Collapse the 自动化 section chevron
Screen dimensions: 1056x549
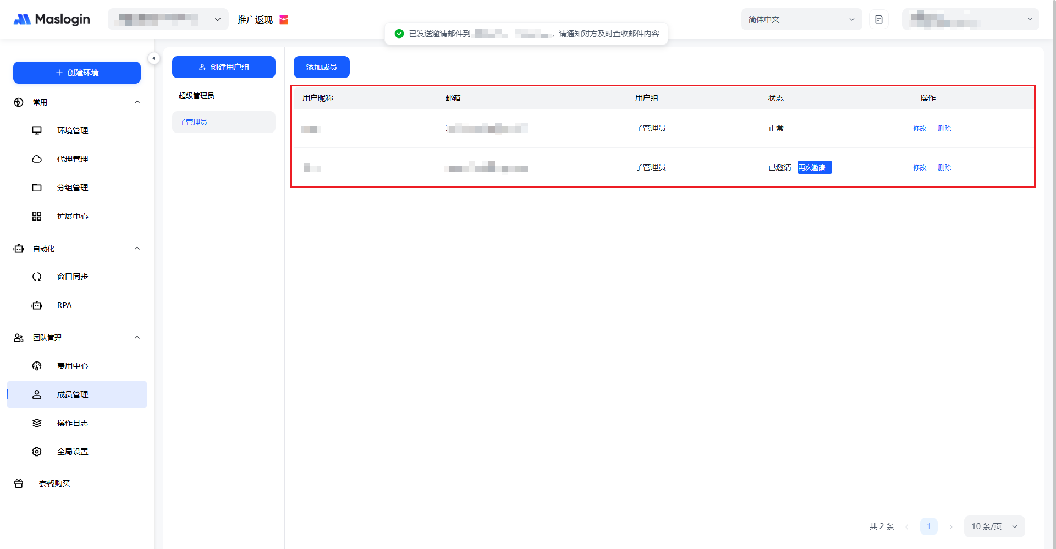[x=137, y=249]
